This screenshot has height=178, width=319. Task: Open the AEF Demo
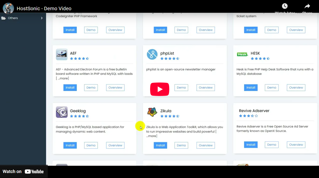click(x=91, y=88)
